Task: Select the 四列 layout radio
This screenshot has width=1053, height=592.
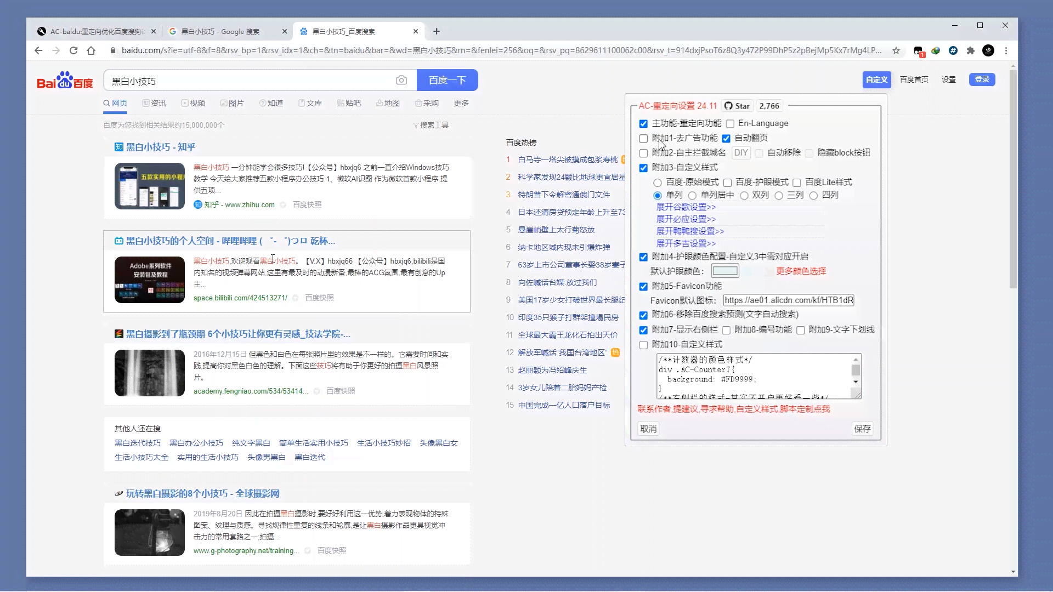Action: point(813,196)
